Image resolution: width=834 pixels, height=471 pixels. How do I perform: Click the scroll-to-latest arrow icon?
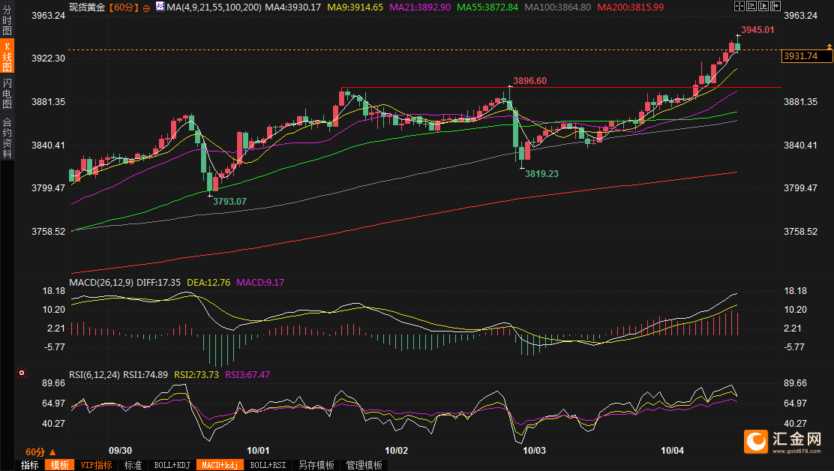[x=775, y=6]
